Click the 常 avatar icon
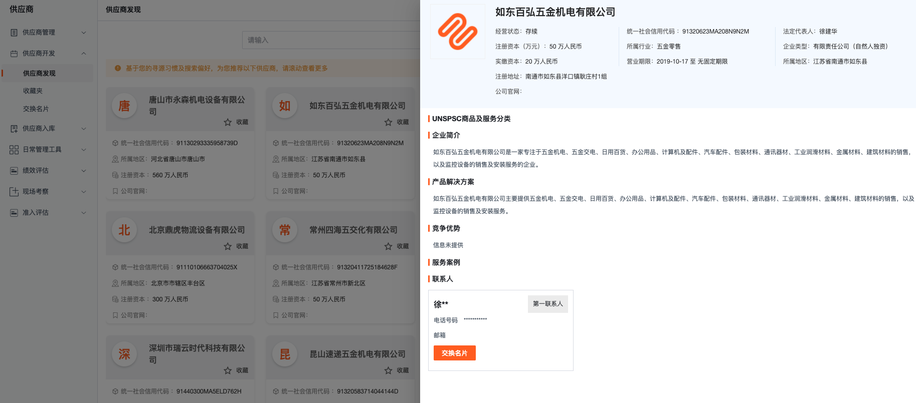 [x=285, y=230]
